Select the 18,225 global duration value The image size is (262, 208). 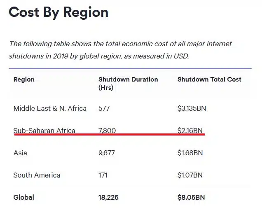point(108,197)
